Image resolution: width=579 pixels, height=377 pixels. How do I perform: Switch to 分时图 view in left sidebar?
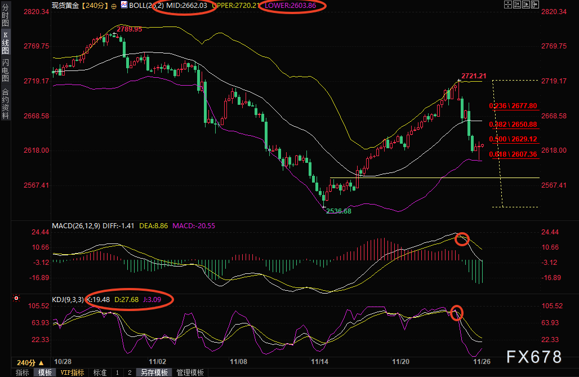pos(5,16)
